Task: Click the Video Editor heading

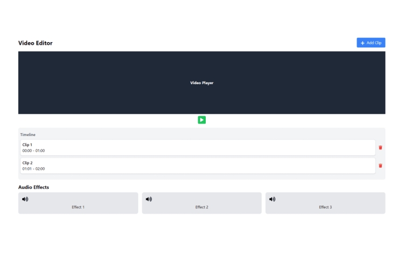Action: coord(36,43)
